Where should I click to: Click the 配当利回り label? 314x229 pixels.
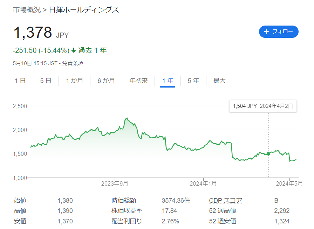pyautogui.click(x=127, y=221)
